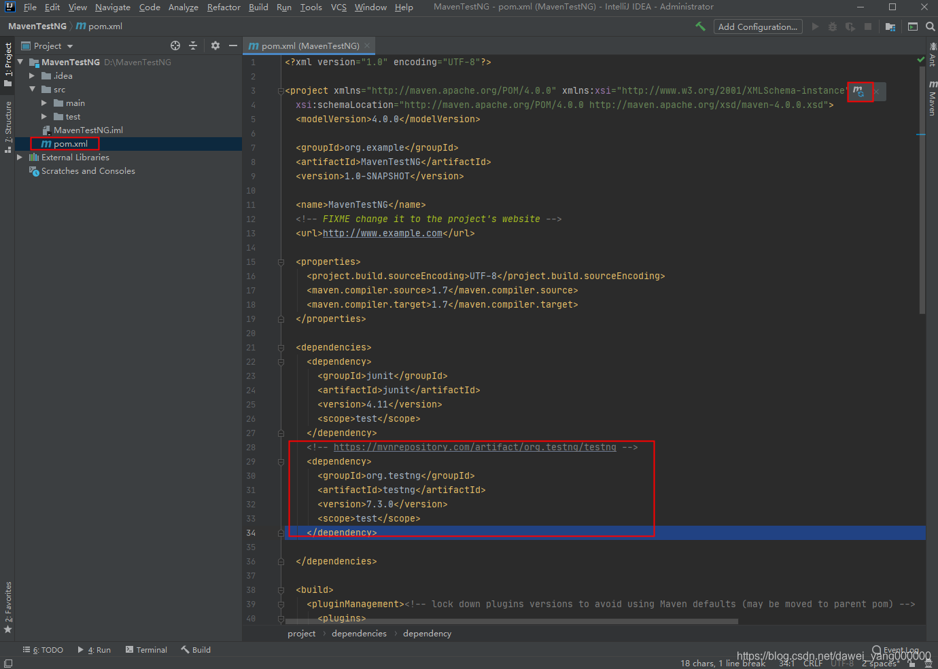Open the Tools menu
The height and width of the screenshot is (669, 938).
pyautogui.click(x=311, y=7)
